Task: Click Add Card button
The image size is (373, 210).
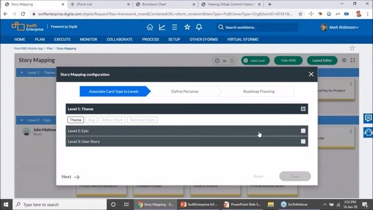Action: coord(255,61)
